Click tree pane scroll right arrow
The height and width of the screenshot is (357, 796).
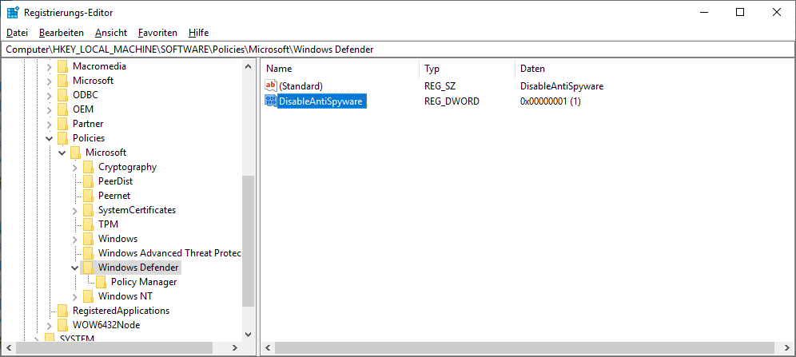(x=234, y=348)
